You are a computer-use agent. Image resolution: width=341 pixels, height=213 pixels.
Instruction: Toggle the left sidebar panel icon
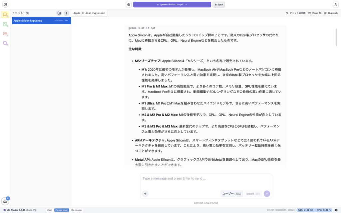(5, 4)
